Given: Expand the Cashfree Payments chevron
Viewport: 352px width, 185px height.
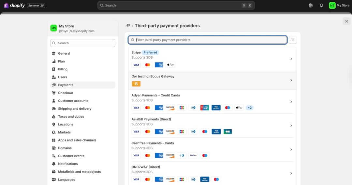Looking at the screenshot, I should point(291,149).
